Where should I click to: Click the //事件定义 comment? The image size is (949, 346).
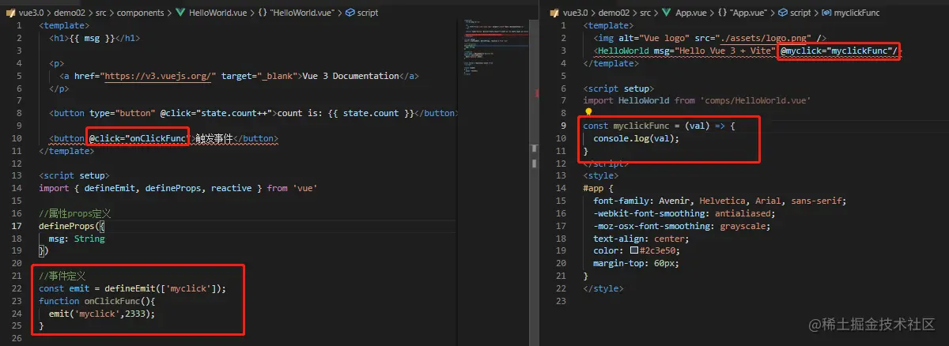[x=62, y=276]
